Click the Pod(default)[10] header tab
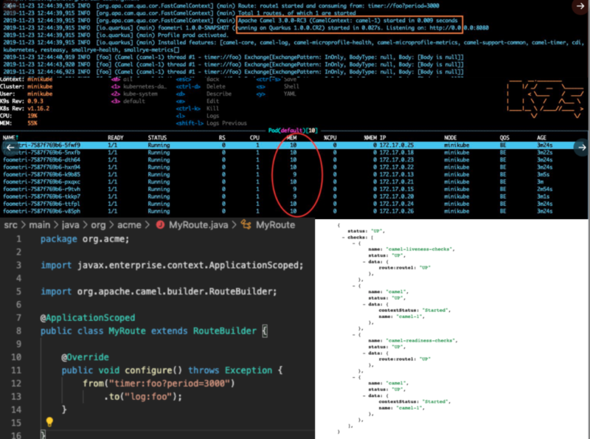The width and height of the screenshot is (590, 439). click(294, 130)
